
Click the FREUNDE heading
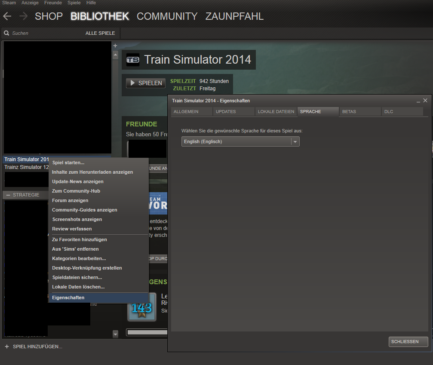(141, 124)
